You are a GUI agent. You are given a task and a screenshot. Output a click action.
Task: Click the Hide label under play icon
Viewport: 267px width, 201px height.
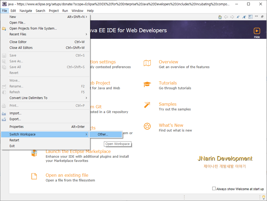point(257,37)
